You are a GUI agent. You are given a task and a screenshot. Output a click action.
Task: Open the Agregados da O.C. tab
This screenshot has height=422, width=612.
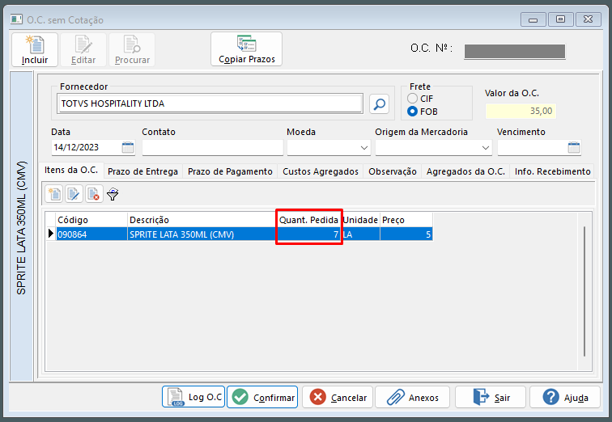465,171
